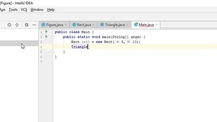Click the "b:" parameter hint on line 3

click(129, 42)
